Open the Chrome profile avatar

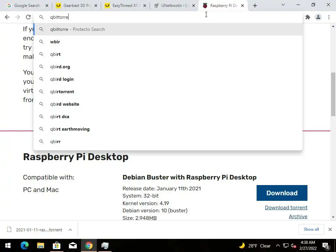click(318, 17)
